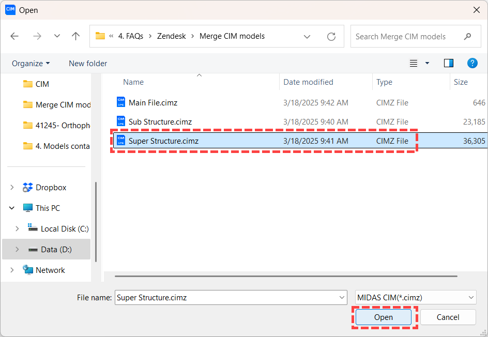Image resolution: width=488 pixels, height=337 pixels.
Task: Sort files by Type column
Action: 384,82
